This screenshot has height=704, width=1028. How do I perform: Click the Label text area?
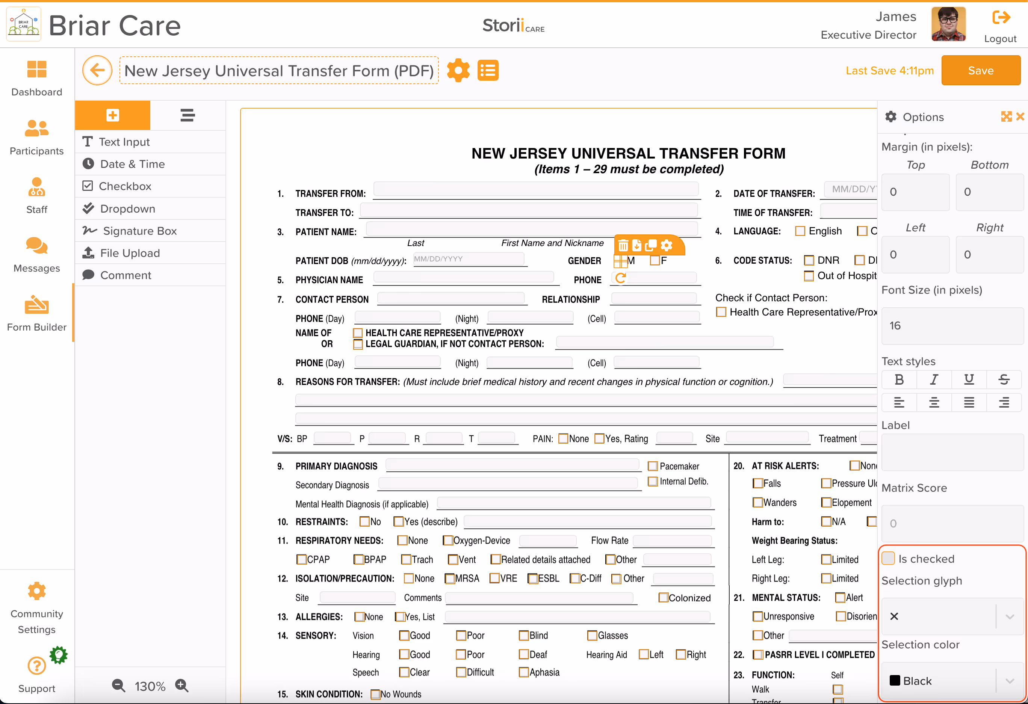(952, 452)
